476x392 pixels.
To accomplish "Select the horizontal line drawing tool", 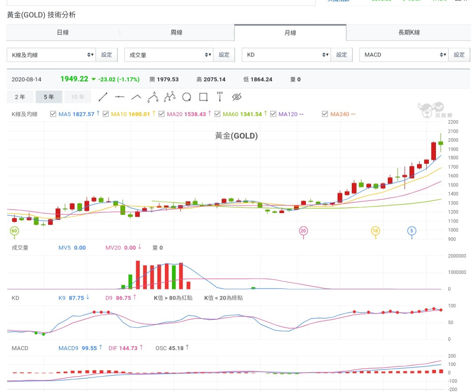I will pyautogui.click(x=119, y=97).
